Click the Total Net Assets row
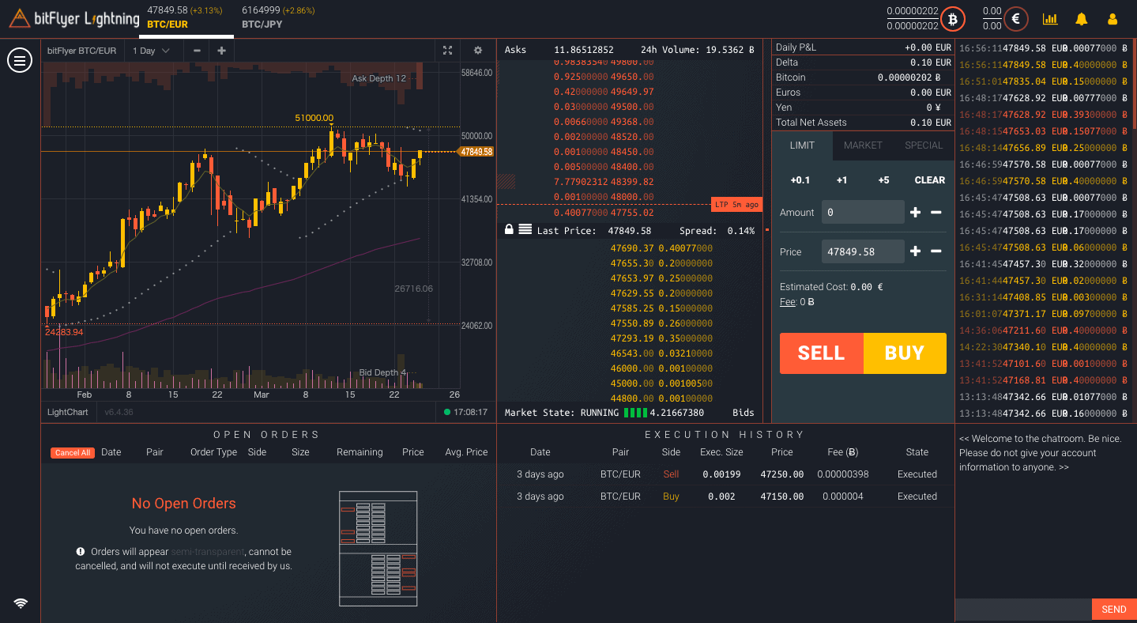This screenshot has width=1137, height=623. coord(863,123)
